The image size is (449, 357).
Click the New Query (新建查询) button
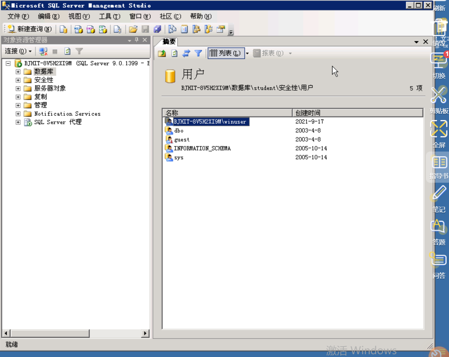pos(29,29)
